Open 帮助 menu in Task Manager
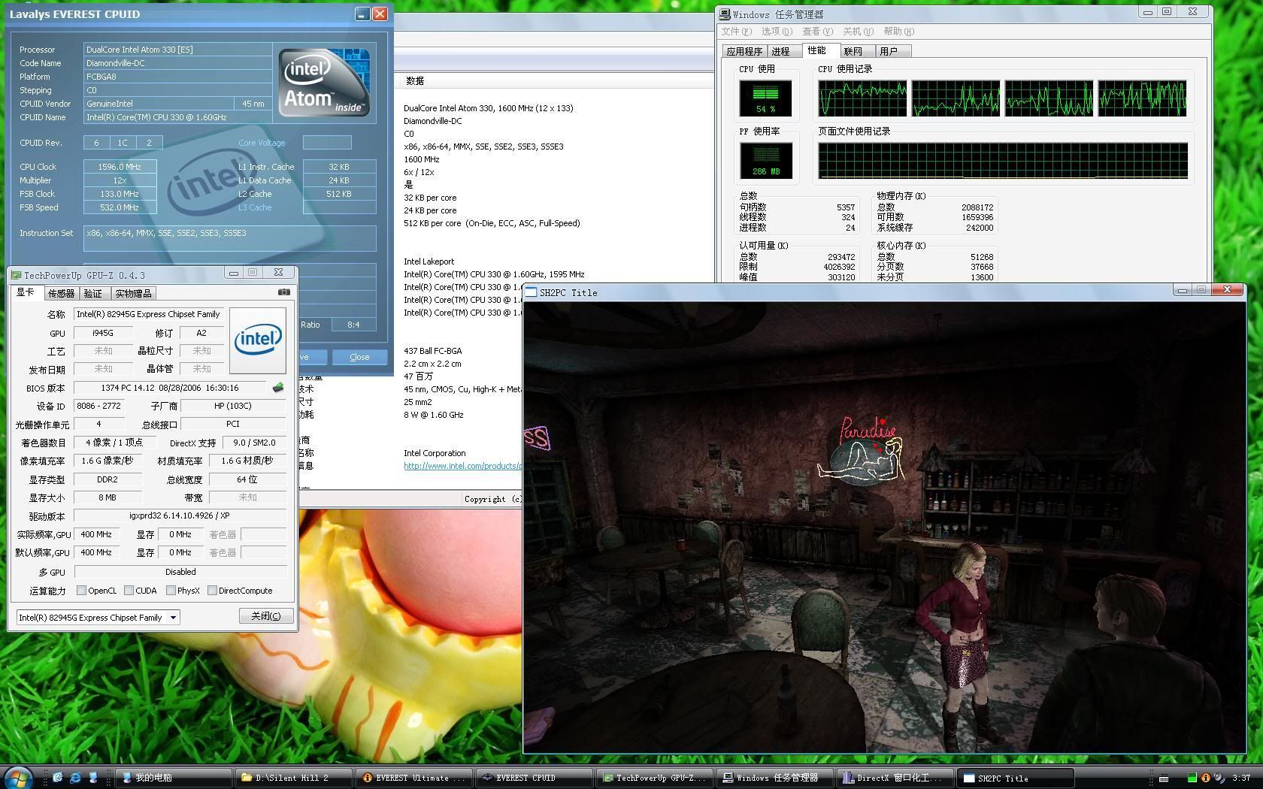Screen dimensions: 1263x789 (x=898, y=32)
